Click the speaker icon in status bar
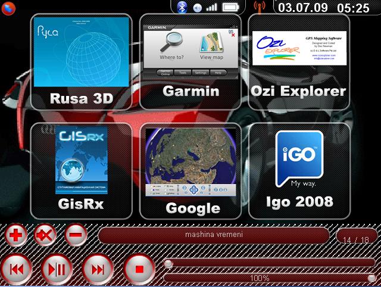The height and width of the screenshot is (287, 381). 197,8
